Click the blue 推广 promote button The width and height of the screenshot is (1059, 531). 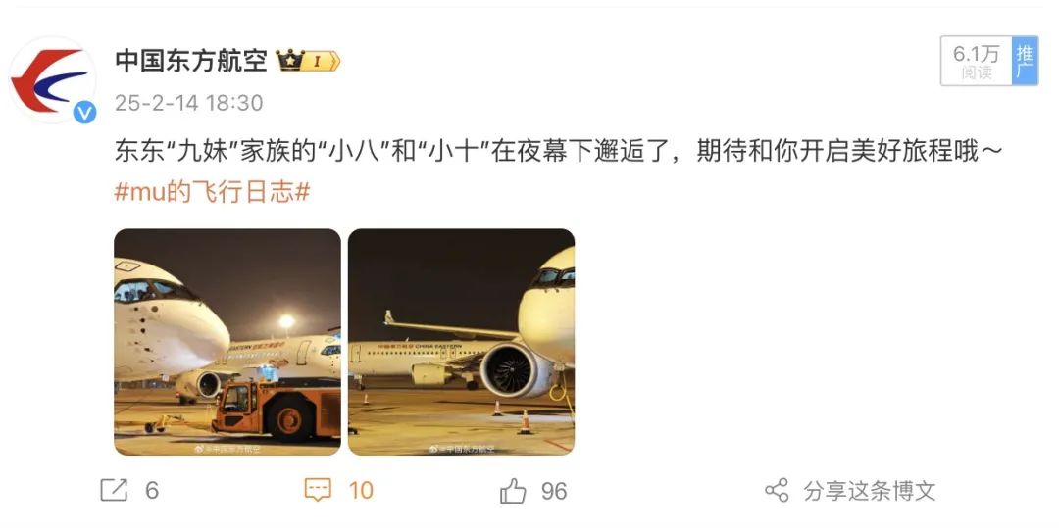(x=1025, y=61)
